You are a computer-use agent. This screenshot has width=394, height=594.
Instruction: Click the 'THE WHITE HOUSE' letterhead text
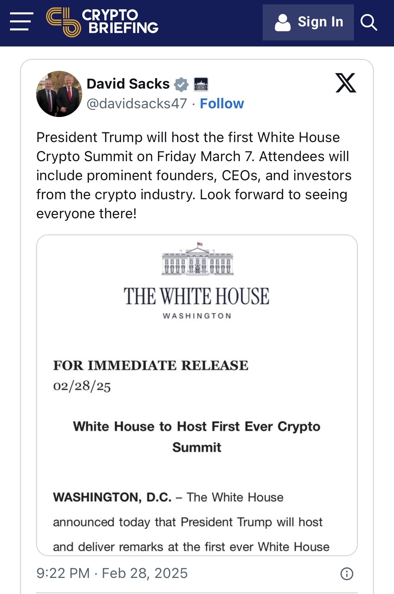coord(196,296)
